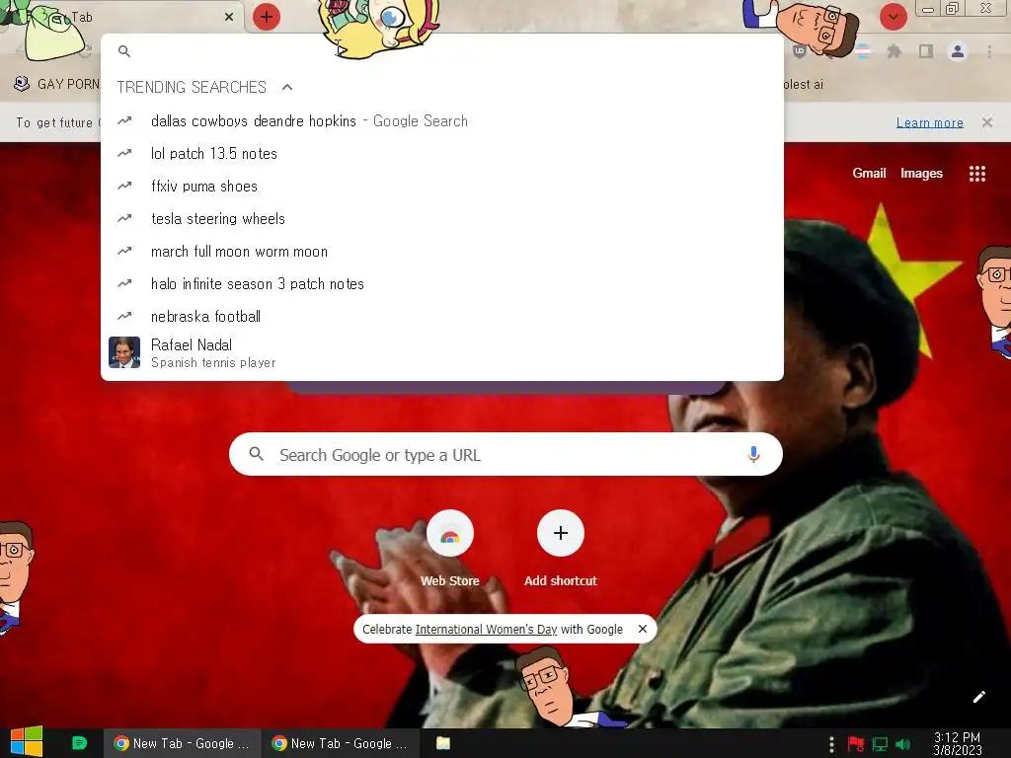This screenshot has height=758, width=1011.
Task: Click the Learn more link
Action: (930, 122)
